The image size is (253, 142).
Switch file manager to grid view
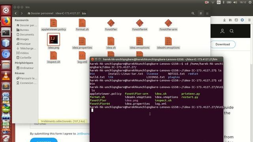click(x=207, y=13)
